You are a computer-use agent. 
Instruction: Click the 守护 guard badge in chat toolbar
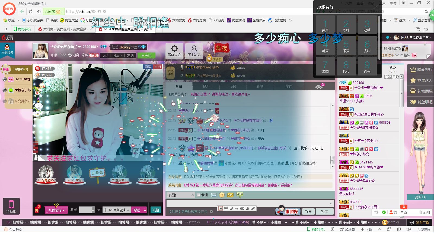(x=240, y=194)
